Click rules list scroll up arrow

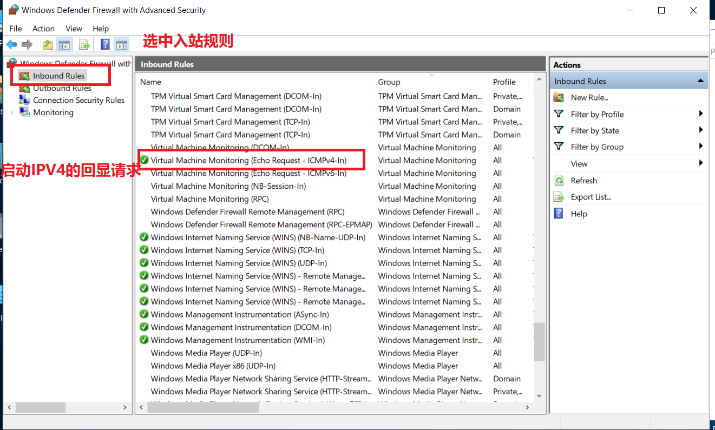coord(539,80)
